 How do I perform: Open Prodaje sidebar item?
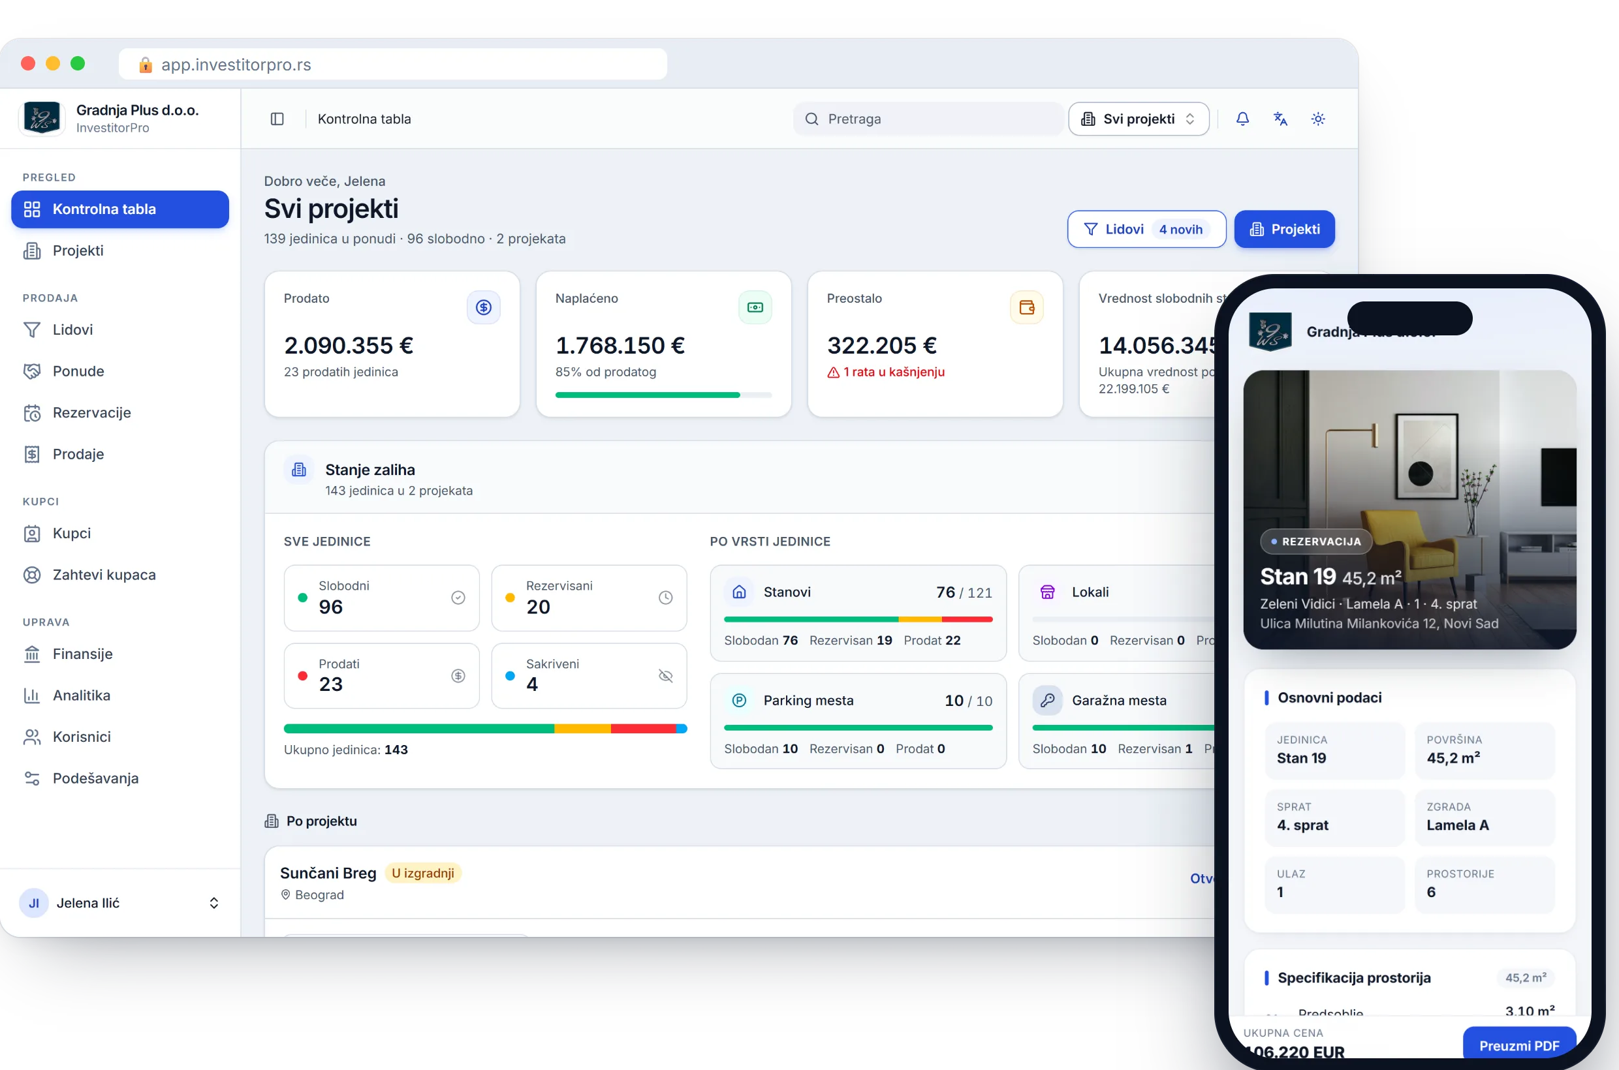click(x=120, y=454)
